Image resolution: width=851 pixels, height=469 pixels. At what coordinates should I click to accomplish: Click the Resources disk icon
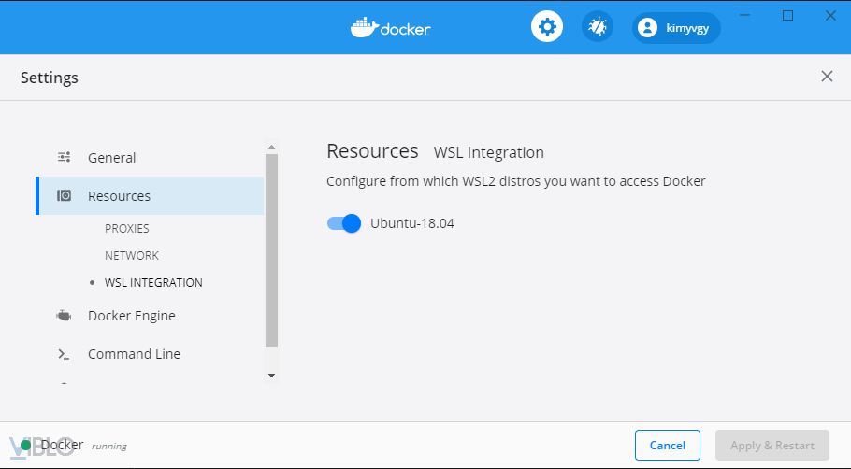point(64,196)
